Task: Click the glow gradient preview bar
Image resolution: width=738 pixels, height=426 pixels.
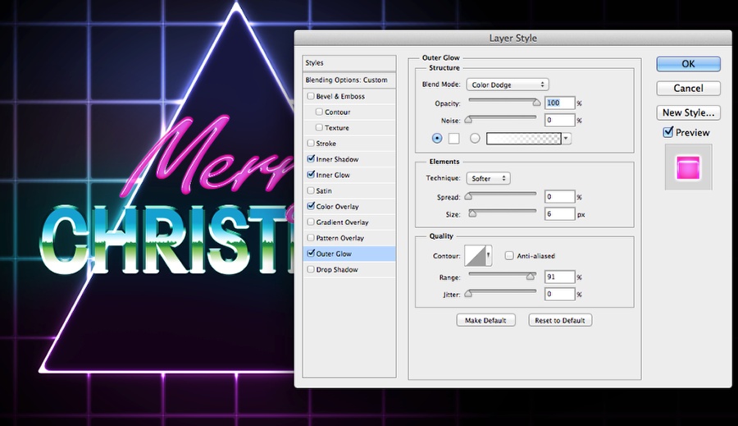Action: 524,139
